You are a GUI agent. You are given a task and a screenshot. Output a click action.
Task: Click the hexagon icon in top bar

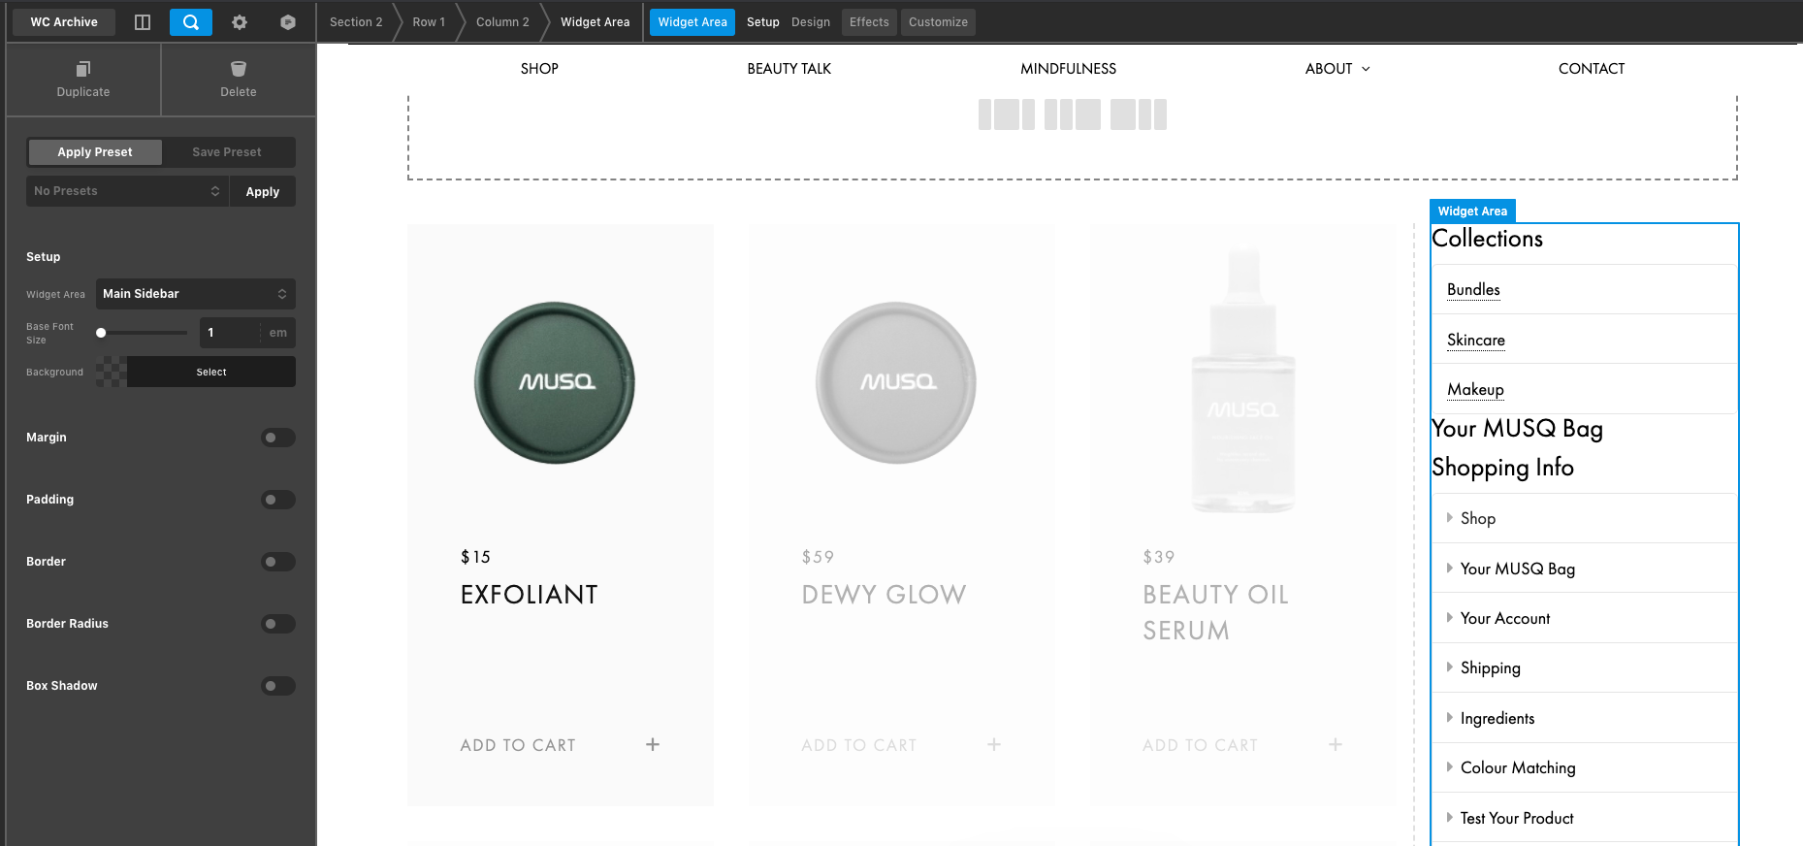point(288,22)
